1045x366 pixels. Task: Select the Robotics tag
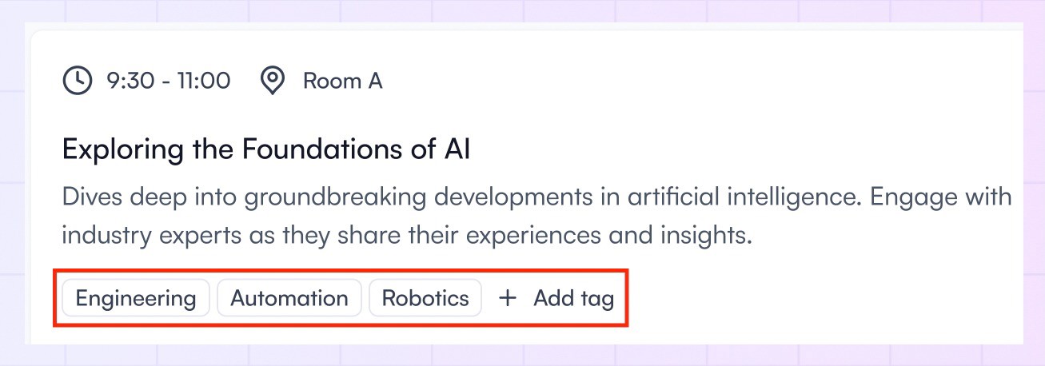pyautogui.click(x=425, y=299)
